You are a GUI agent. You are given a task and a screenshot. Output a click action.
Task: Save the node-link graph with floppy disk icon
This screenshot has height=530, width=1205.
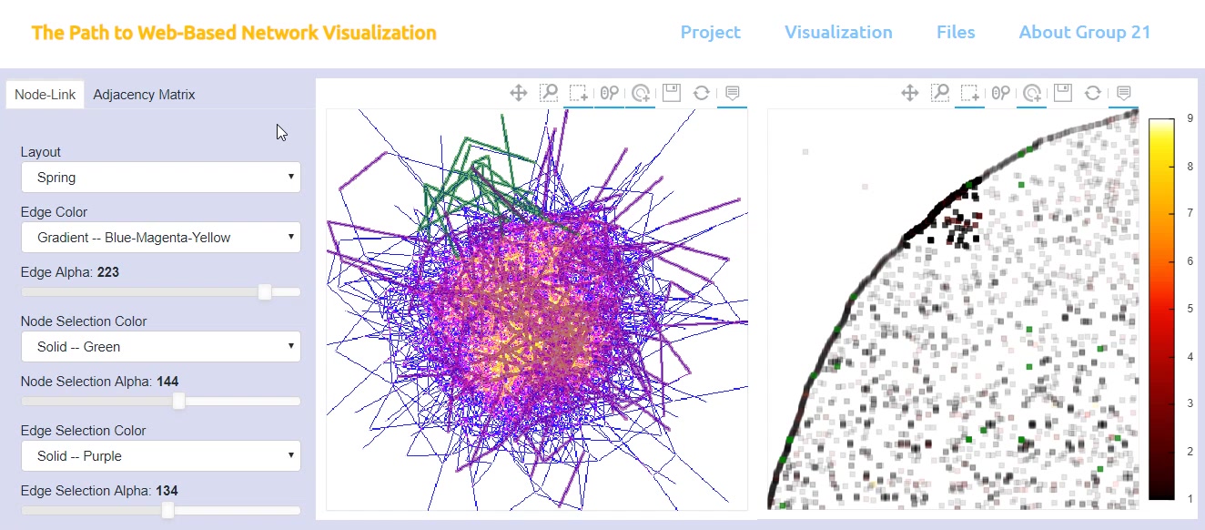[671, 92]
